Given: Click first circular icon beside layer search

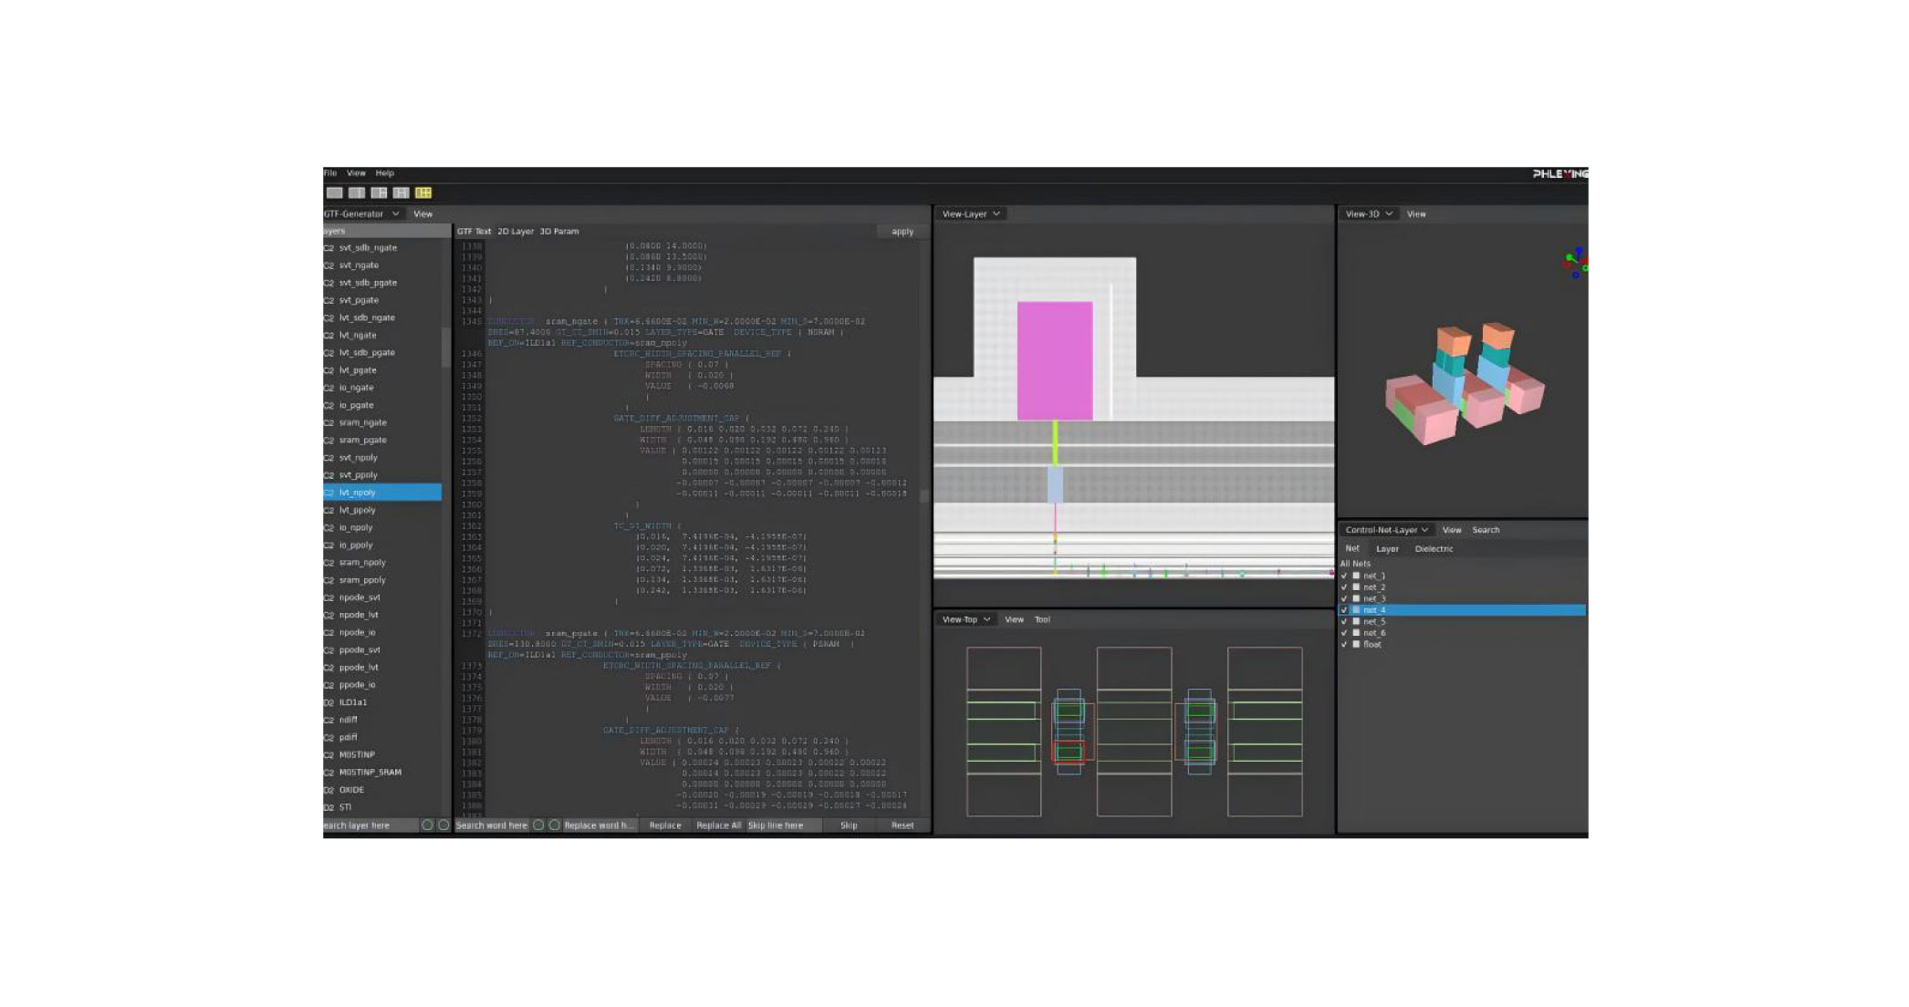Looking at the screenshot, I should point(427,825).
